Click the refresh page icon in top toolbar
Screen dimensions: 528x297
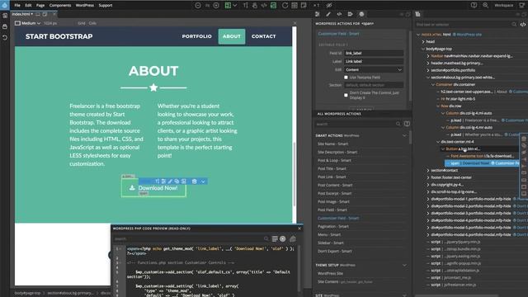pyautogui.click(x=285, y=6)
